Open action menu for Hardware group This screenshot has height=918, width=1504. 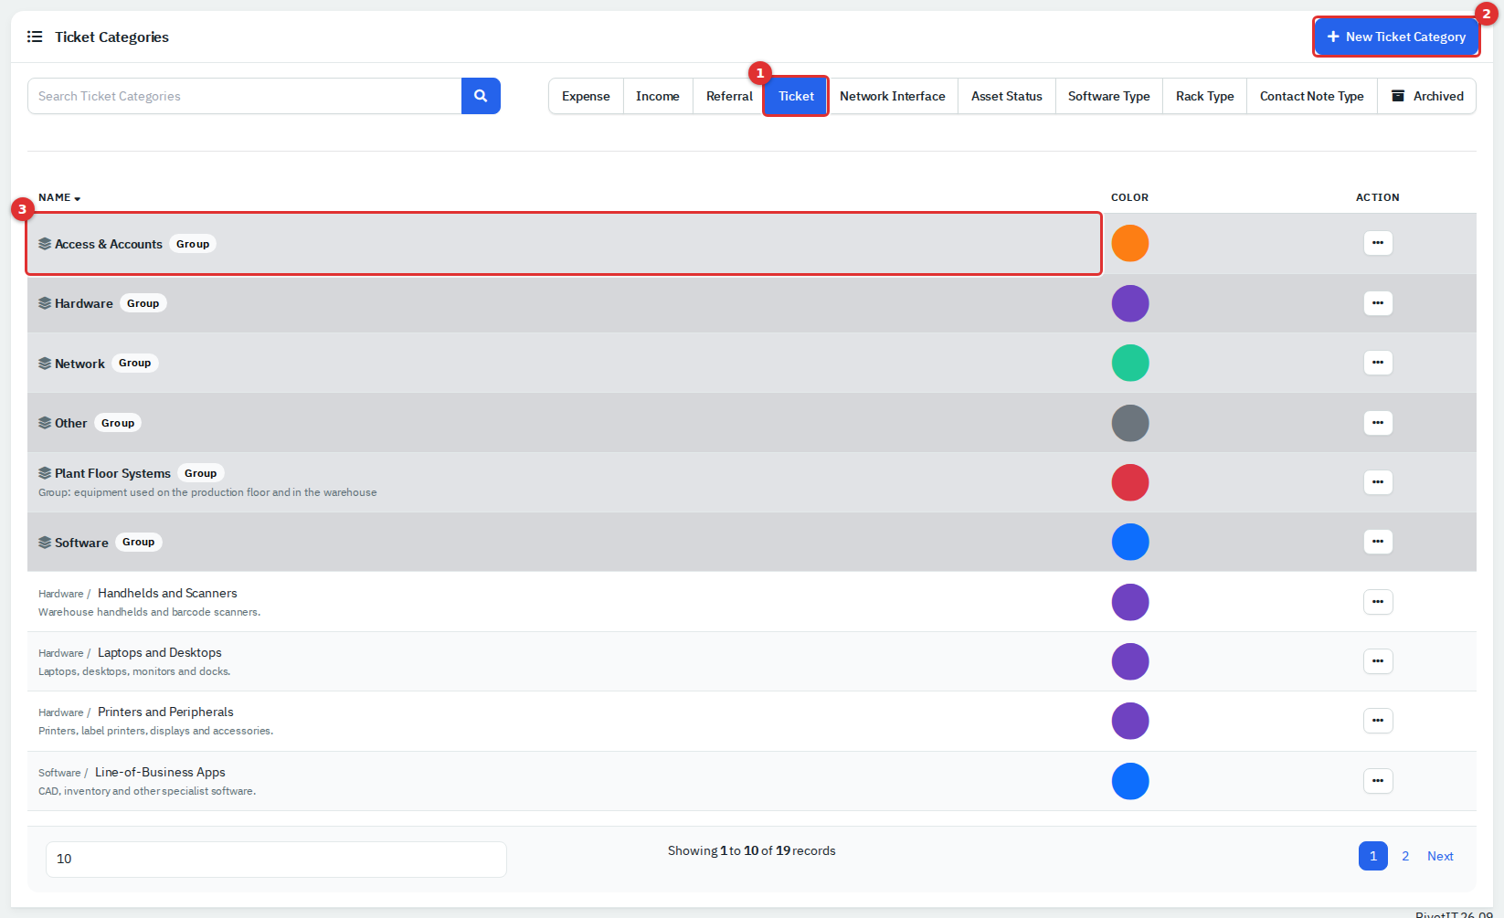(x=1378, y=303)
